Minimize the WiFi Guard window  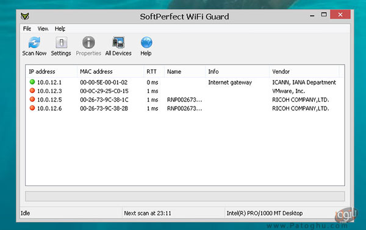pos(312,15)
